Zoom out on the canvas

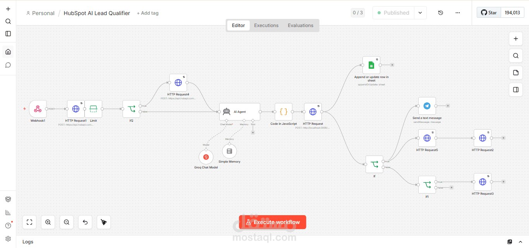[x=67, y=222]
